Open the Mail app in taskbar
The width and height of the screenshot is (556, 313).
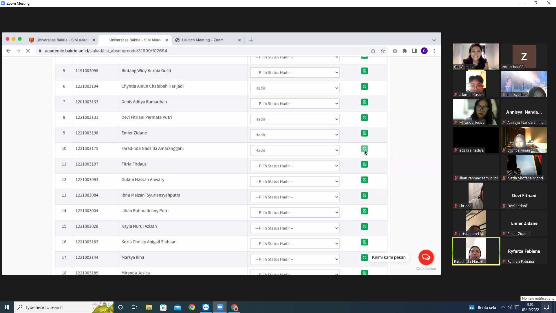click(178, 307)
